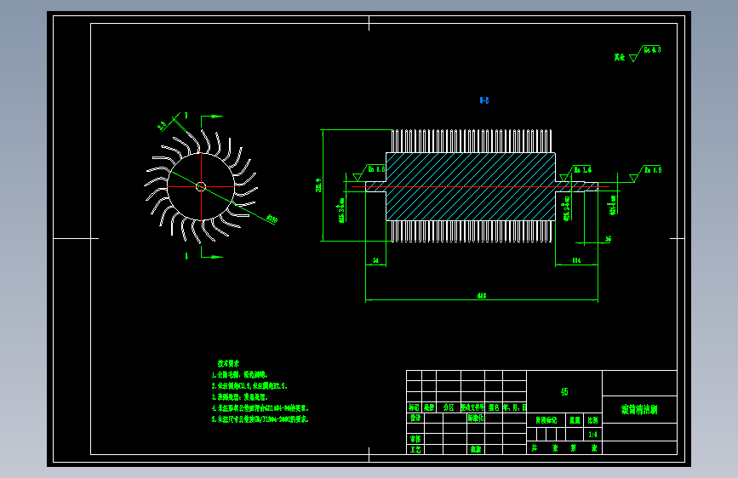This screenshot has width=738, height=478.
Task: Select the 签名 cell in revision table
Action: [494, 407]
